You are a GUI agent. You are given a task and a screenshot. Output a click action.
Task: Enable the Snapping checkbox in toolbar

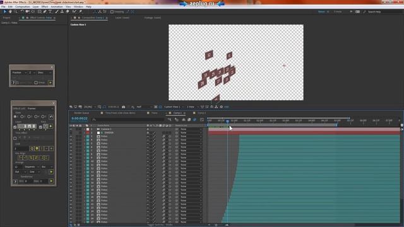pos(112,11)
